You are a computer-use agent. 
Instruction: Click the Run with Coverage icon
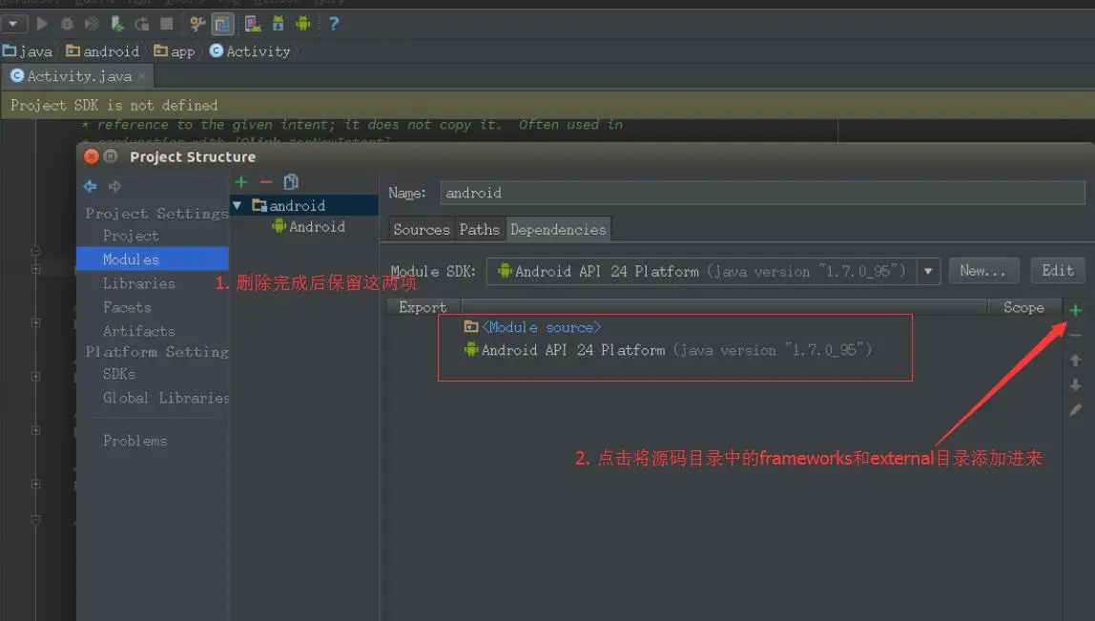coord(92,24)
